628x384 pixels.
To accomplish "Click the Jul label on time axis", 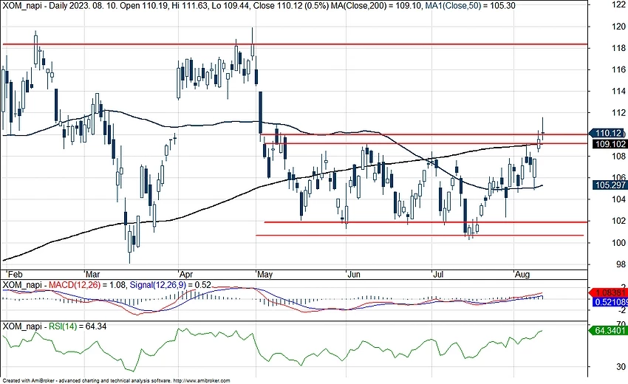I will 438,275.
